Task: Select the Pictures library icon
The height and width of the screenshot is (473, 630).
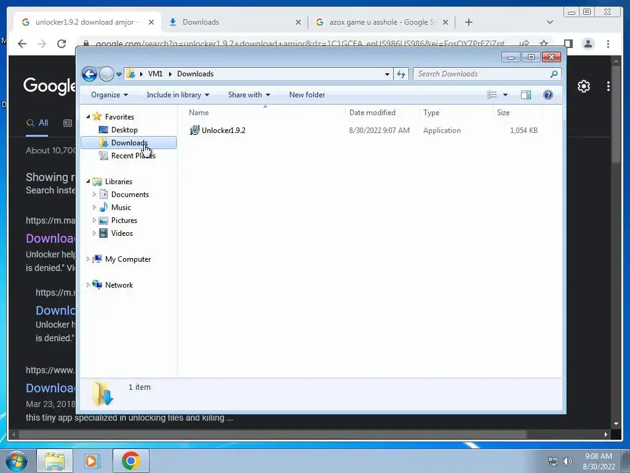Action: (x=103, y=220)
